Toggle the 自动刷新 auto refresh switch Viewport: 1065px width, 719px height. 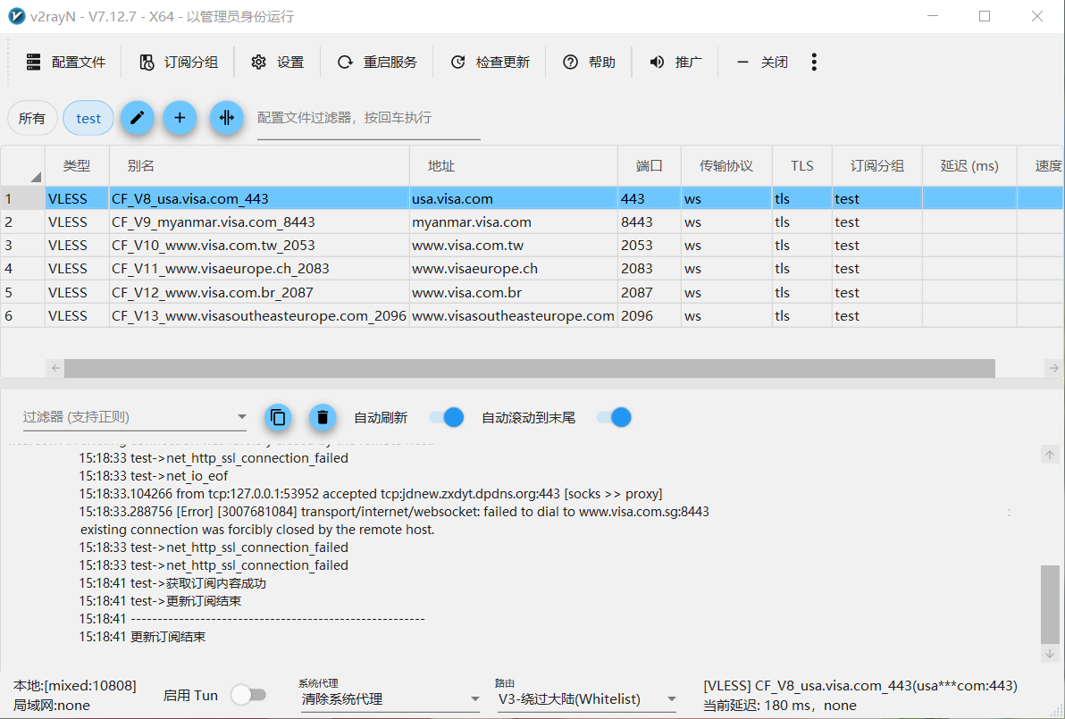[x=446, y=417]
